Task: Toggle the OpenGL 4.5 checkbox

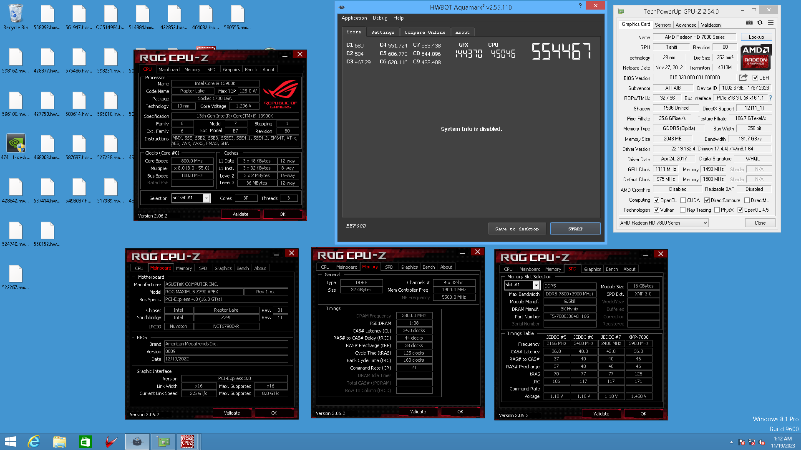Action: click(740, 210)
